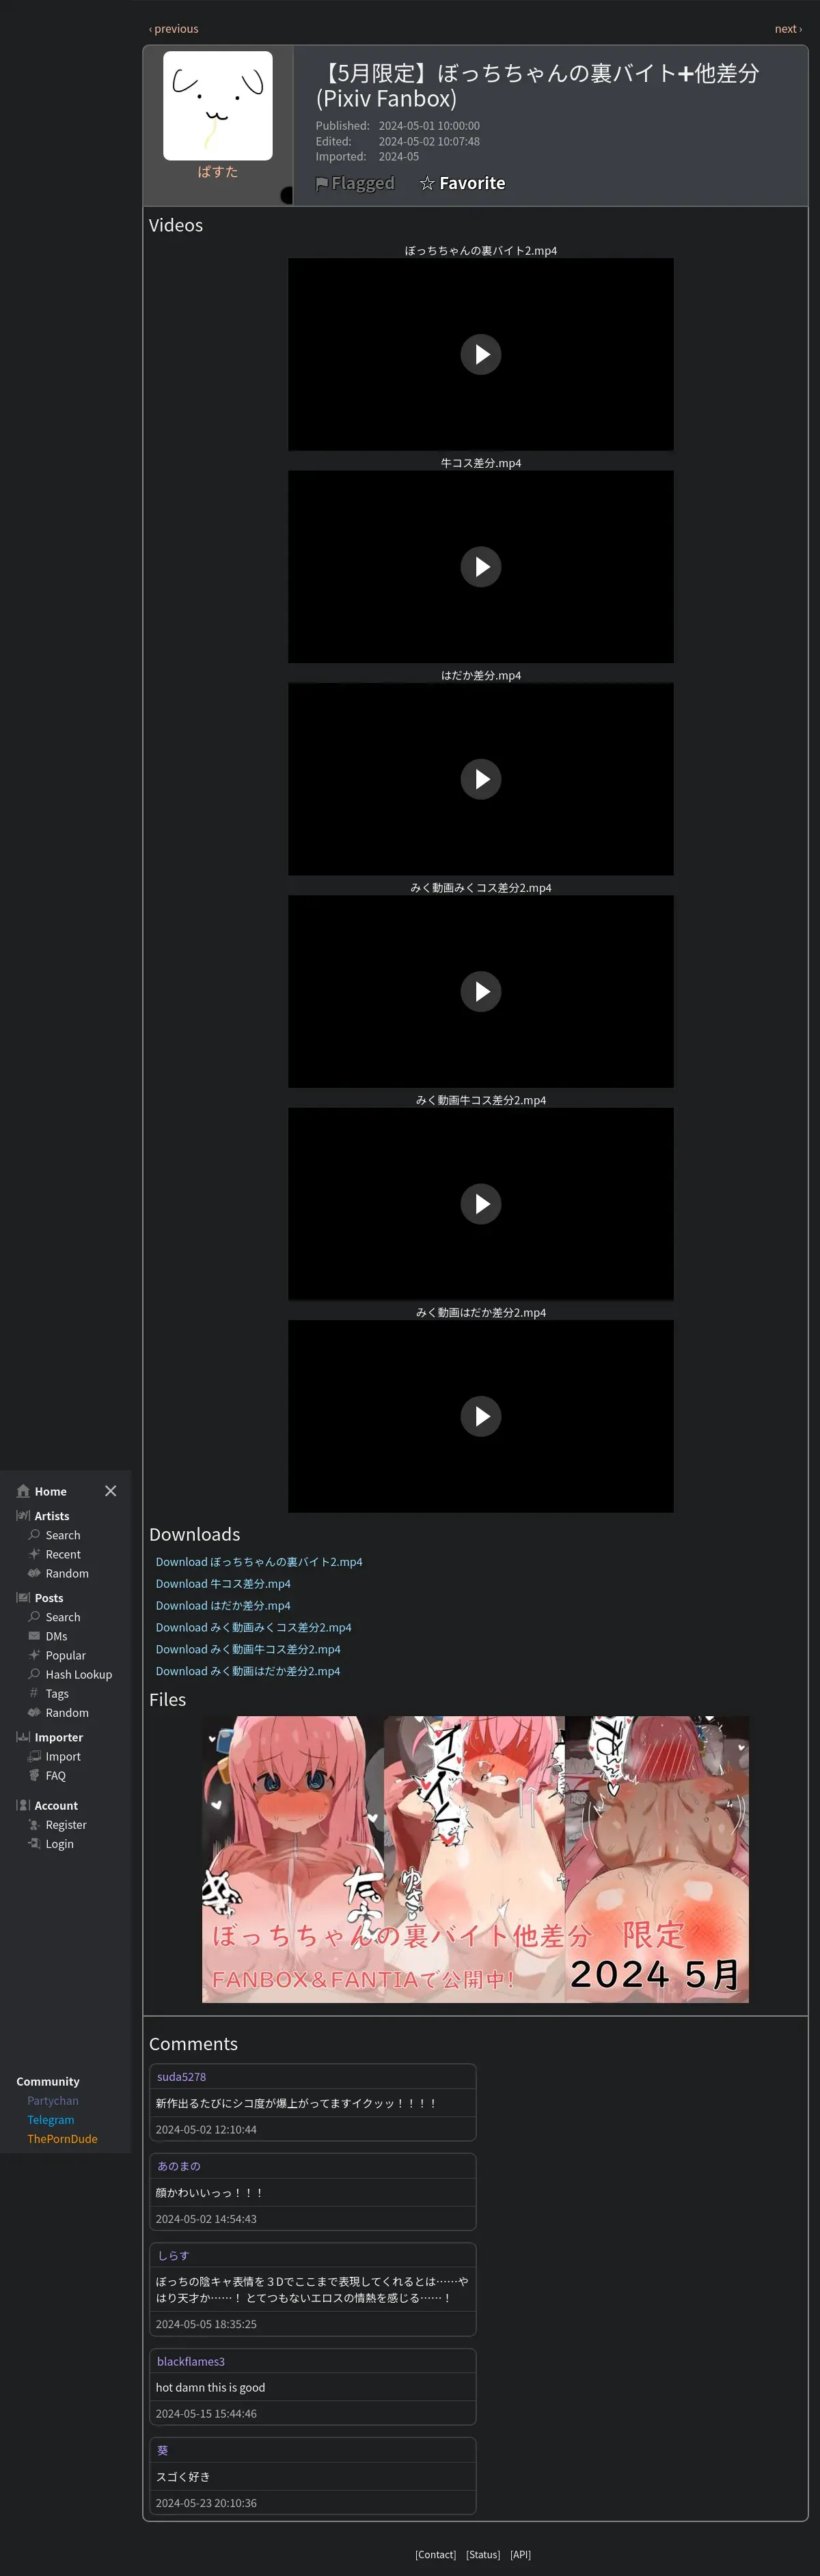Open the Home menu item
Viewport: 820px width, 2576px height.
click(50, 1491)
